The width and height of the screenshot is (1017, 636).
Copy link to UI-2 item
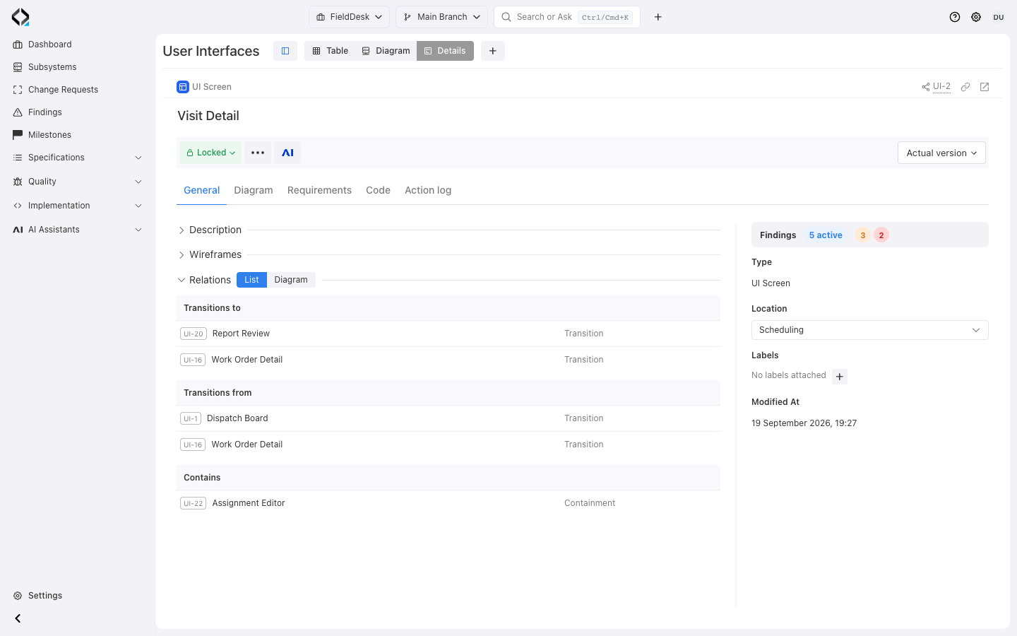965,87
